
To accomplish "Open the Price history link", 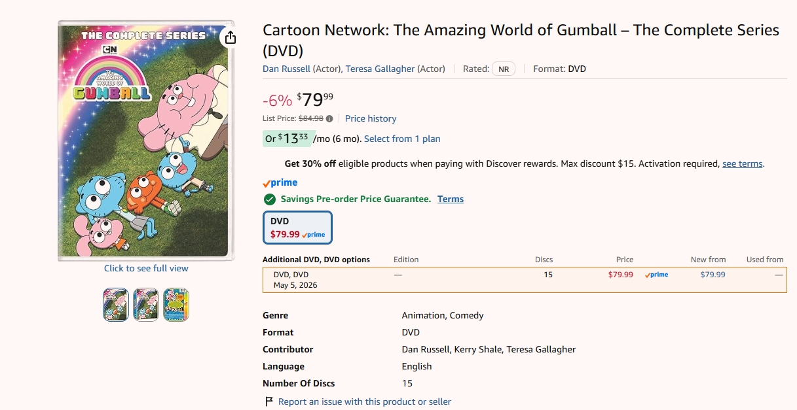I will pyautogui.click(x=371, y=118).
